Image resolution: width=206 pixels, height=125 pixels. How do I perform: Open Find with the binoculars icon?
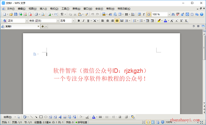coord(173,14)
